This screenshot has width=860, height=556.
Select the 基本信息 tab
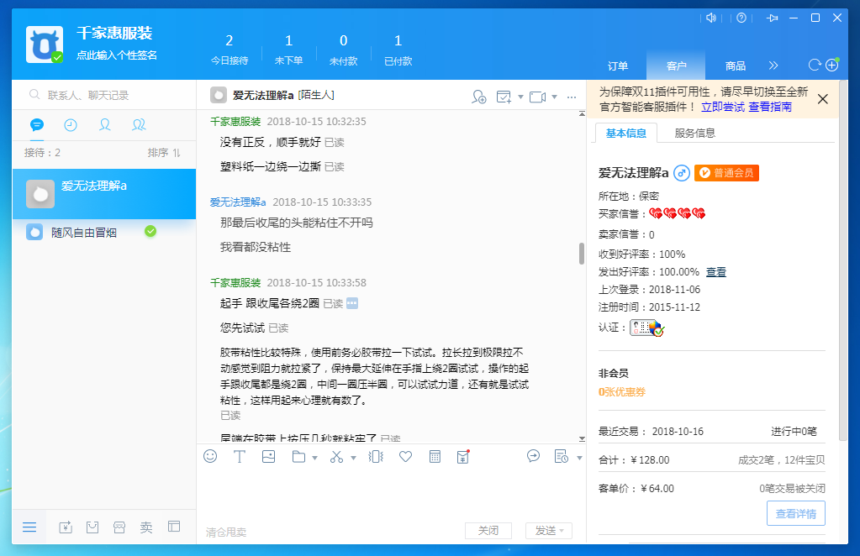625,133
